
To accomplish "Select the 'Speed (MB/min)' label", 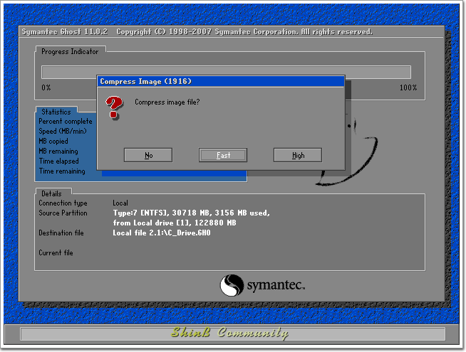I will 63,131.
